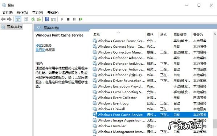Select the Windows Event Log service name

113,103
